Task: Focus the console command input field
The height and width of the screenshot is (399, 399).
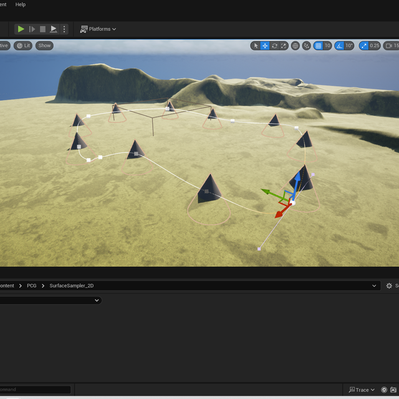Action: [35, 390]
